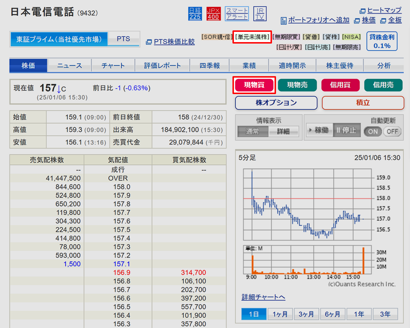Viewport: 410px width, 328px height.
Task: Click ask price 157.1
Action: point(122,264)
